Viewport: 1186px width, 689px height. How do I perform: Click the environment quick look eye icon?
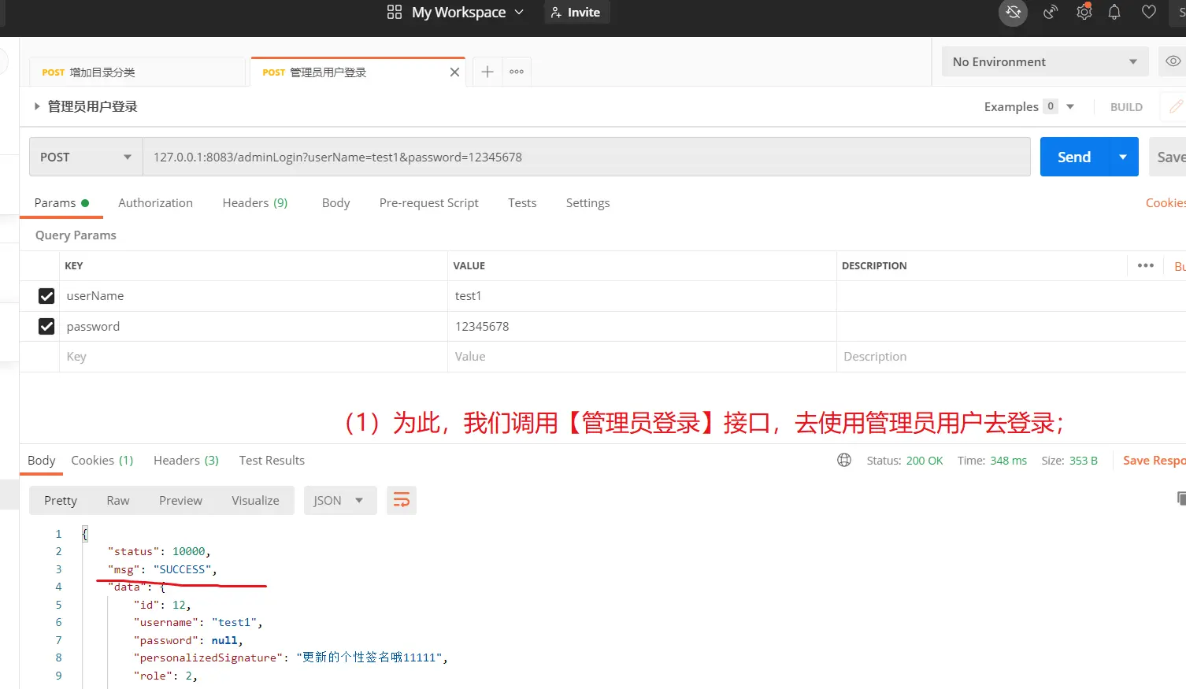coord(1173,61)
